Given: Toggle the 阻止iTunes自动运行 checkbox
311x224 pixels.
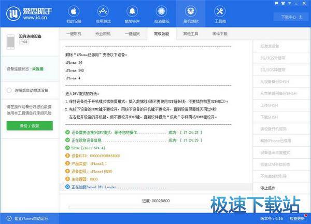Looking at the screenshot, I should pos(9,218).
